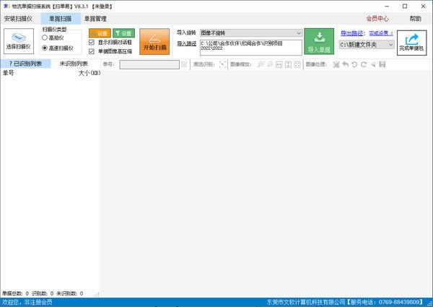Click the green filter 设置 button
Viewport: 433px width, 307px height.
pyautogui.click(x=123, y=33)
